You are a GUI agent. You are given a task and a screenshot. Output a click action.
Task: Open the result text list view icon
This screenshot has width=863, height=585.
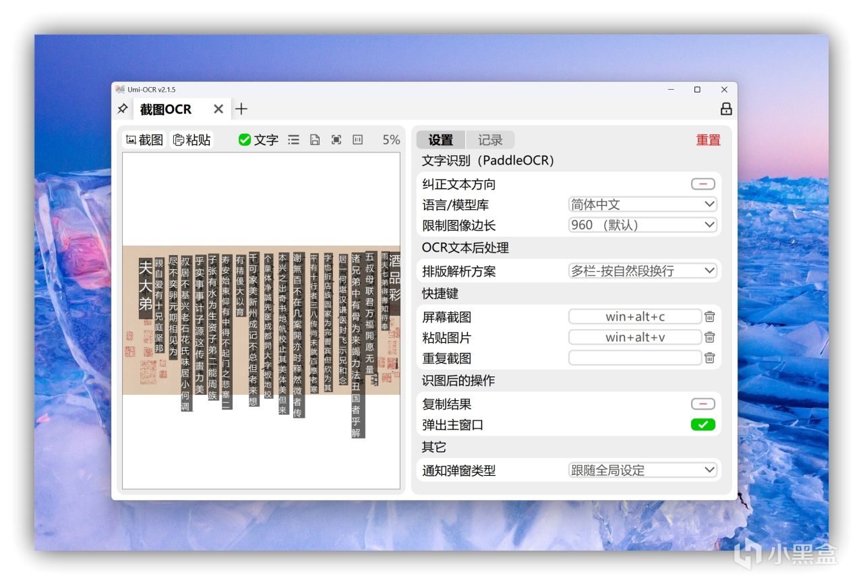293,140
